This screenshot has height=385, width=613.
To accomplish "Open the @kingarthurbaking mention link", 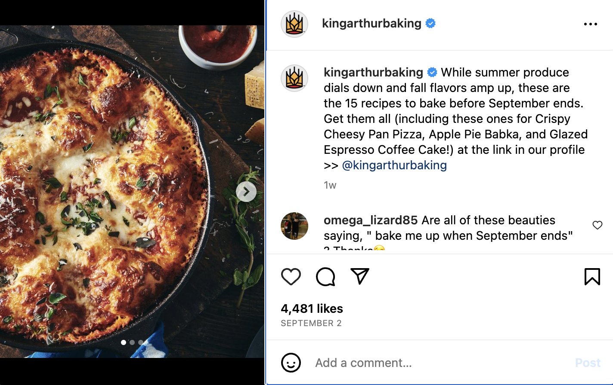I will [395, 165].
